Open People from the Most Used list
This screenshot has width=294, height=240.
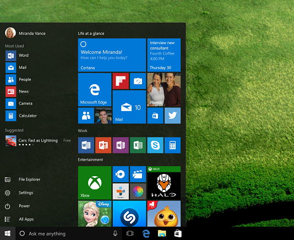click(x=37, y=79)
